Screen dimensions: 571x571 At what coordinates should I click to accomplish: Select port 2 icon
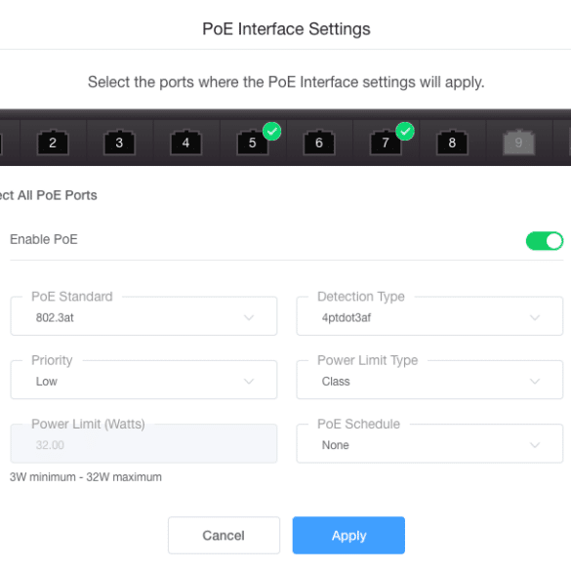pyautogui.click(x=53, y=143)
